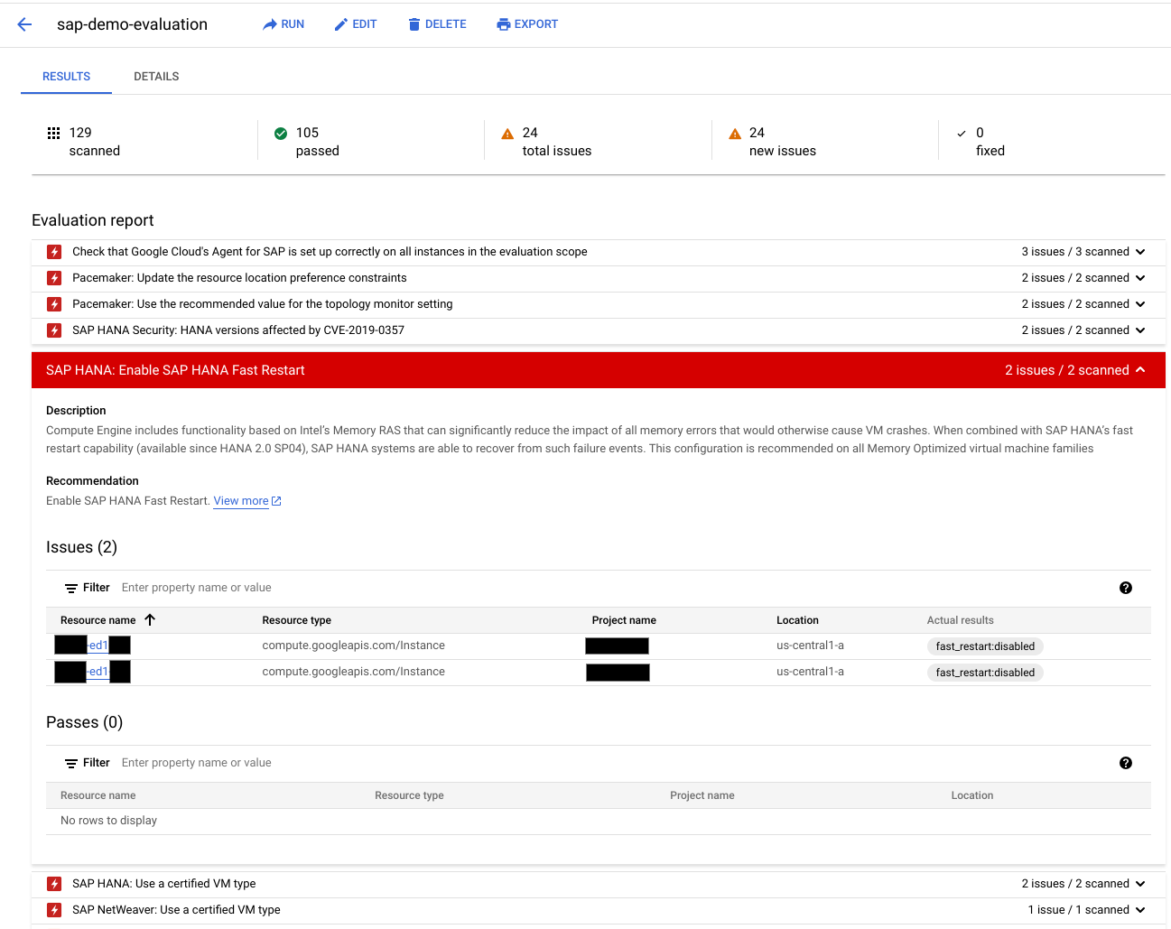Focus the Passes filter input field
Image resolution: width=1171 pixels, height=929 pixels.
point(614,763)
